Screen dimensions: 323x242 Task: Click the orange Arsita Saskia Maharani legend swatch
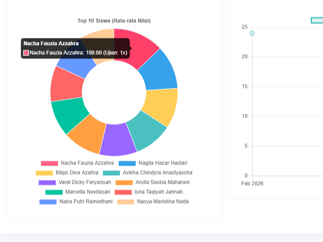[x=124, y=182]
